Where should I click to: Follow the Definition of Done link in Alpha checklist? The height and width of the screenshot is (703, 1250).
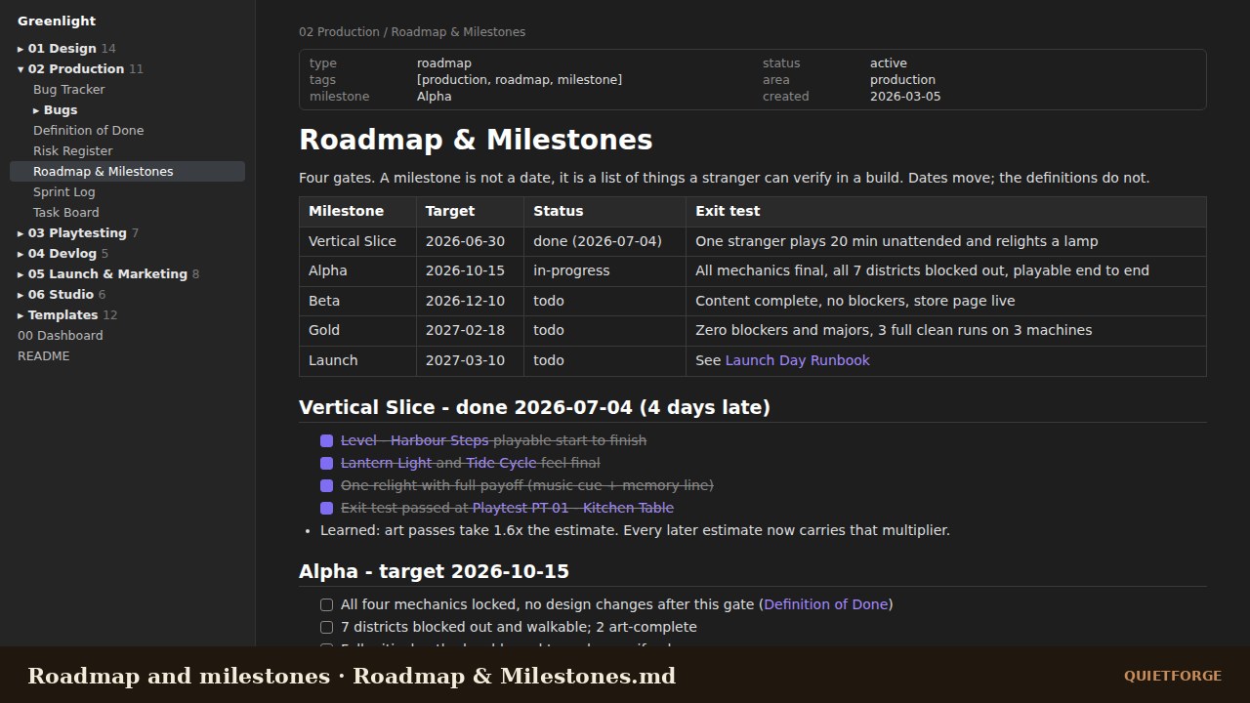coord(826,604)
